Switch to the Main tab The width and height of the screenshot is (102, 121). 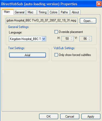[8, 12]
